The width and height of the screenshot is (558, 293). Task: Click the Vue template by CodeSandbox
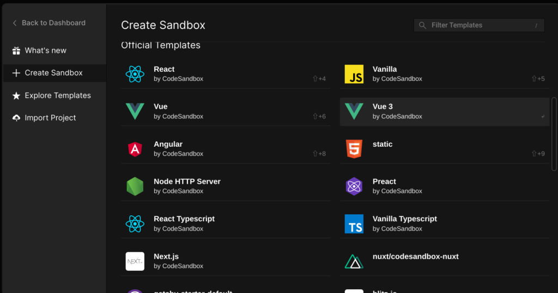tap(225, 111)
